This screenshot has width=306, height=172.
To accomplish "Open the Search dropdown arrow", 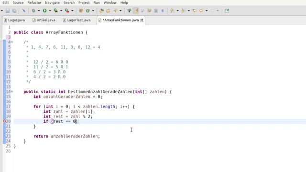I will (x=120, y=11).
